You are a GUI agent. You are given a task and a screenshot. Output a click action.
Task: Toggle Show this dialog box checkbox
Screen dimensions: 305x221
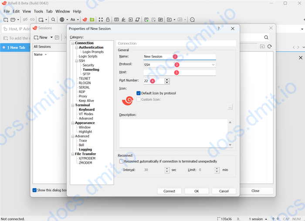(35, 190)
